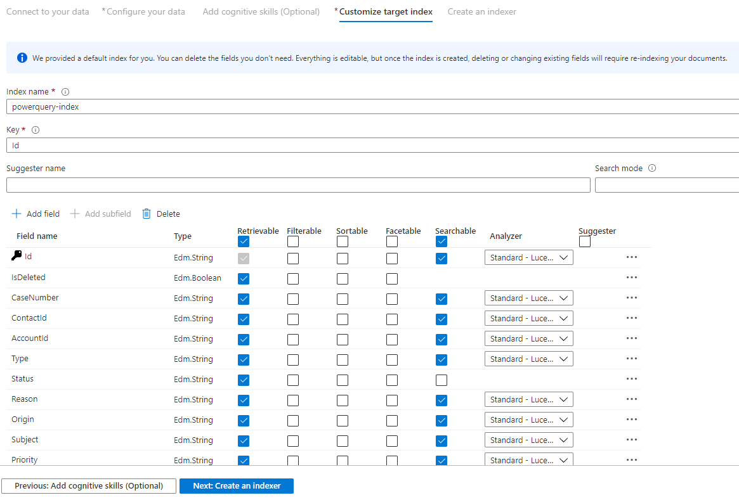Open the more options ellipsis for CaseNumber row
The width and height of the screenshot is (739, 500).
[x=632, y=298]
